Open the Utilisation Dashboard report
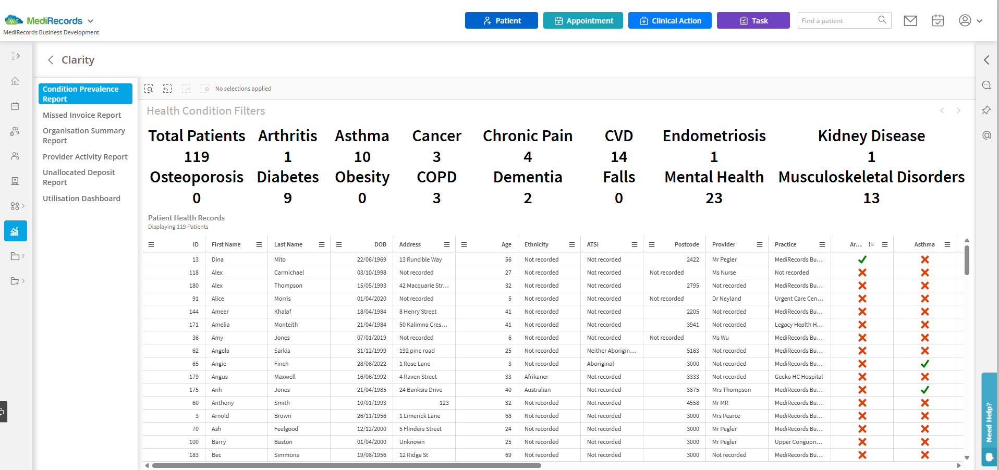This screenshot has width=999, height=470. point(81,199)
